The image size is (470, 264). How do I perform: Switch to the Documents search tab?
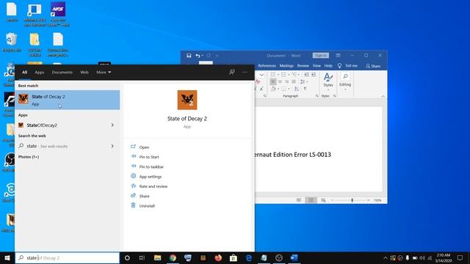[x=62, y=72]
